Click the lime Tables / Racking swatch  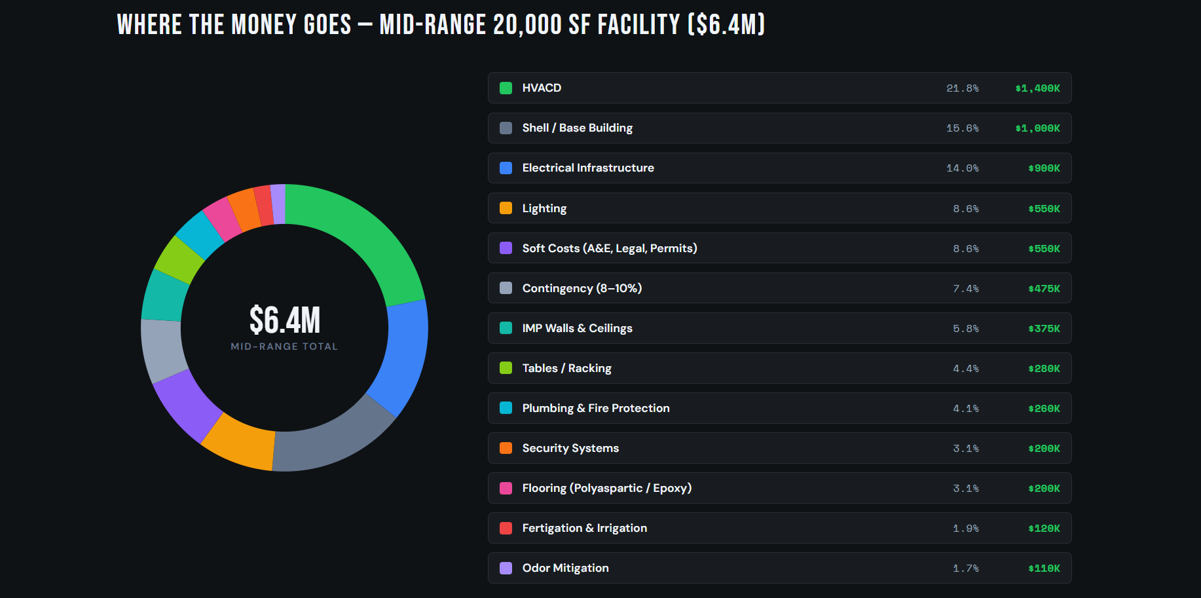[506, 367]
